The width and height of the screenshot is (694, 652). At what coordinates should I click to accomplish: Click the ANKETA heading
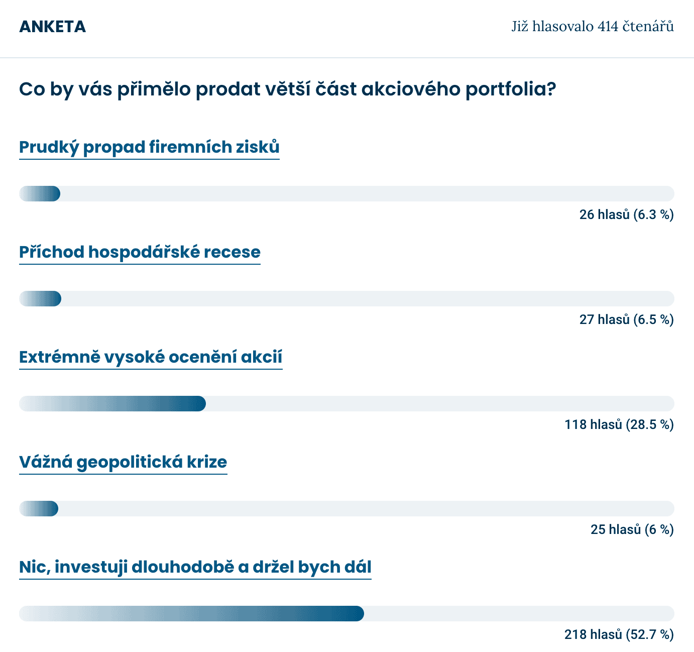point(52,27)
